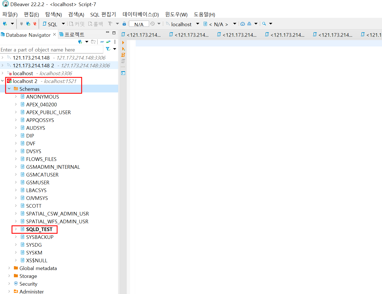Expand the SQLD_TEST schema
Image resolution: width=382 pixels, height=294 pixels.
point(16,229)
